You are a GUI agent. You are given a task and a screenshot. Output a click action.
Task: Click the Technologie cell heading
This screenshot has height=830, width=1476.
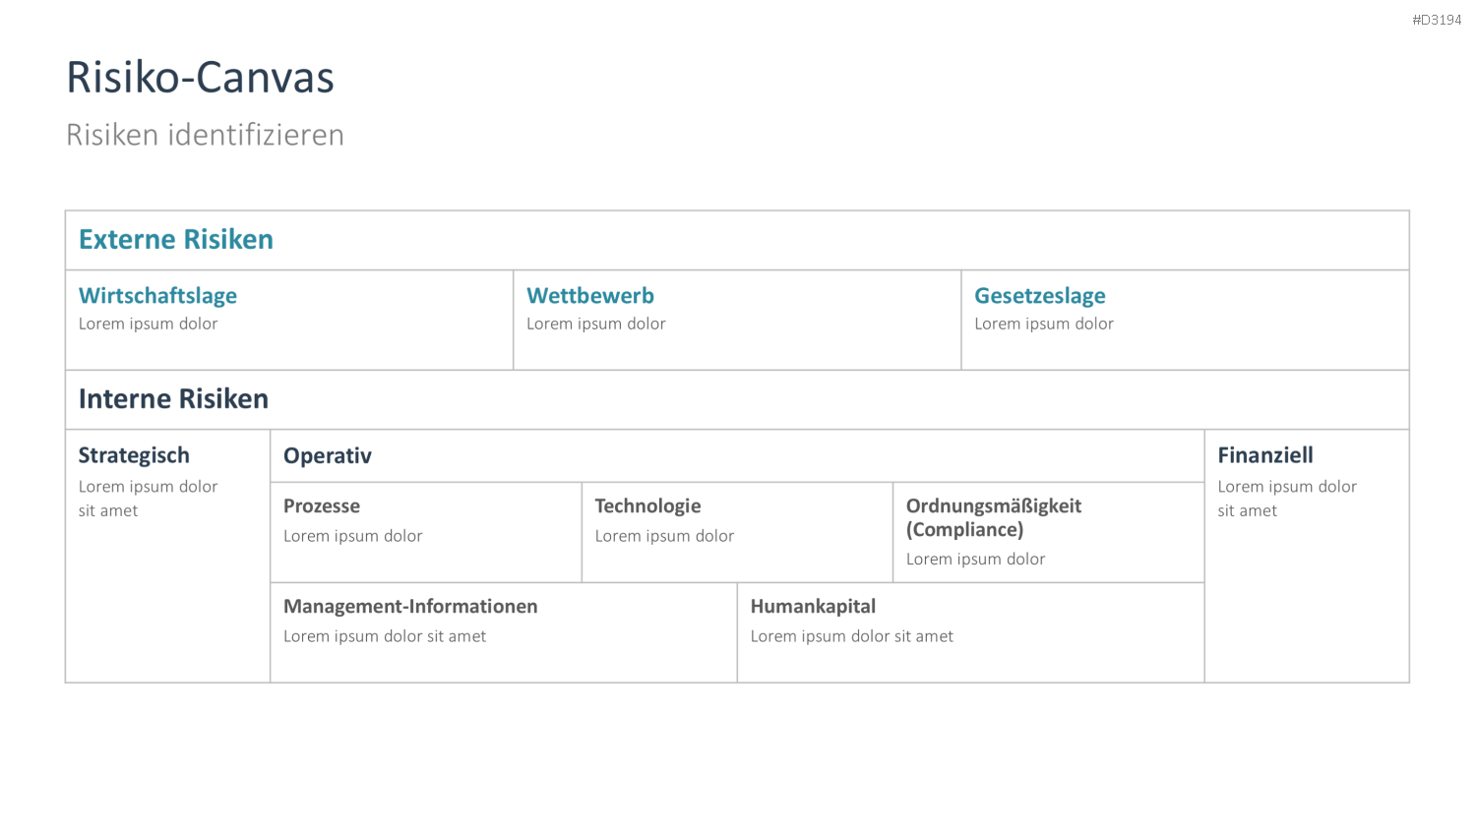pyautogui.click(x=647, y=505)
